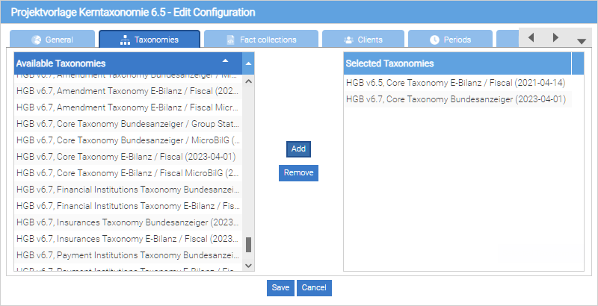598x306 pixels.
Task: Select HGB v6.7 Core Taxonomy Bundesanzeiger (2023-04-01) in Selected list
Action: 455,99
